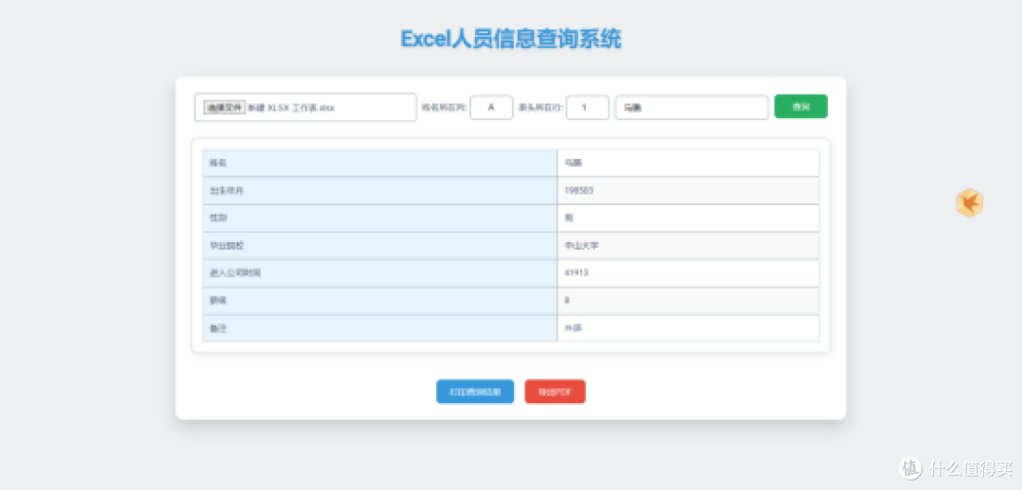Select the 职级 label cell
This screenshot has width=1022, height=490.
(380, 301)
